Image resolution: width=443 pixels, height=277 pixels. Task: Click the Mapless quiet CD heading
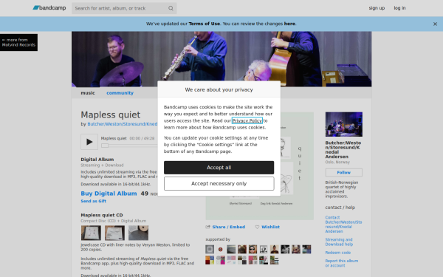click(x=102, y=215)
